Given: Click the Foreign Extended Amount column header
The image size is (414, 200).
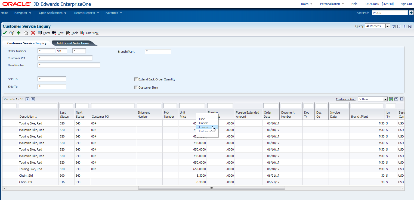Looking at the screenshot, I should coord(248,114).
